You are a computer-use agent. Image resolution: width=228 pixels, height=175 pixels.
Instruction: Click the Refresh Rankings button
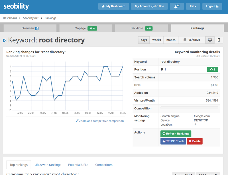click(176, 134)
